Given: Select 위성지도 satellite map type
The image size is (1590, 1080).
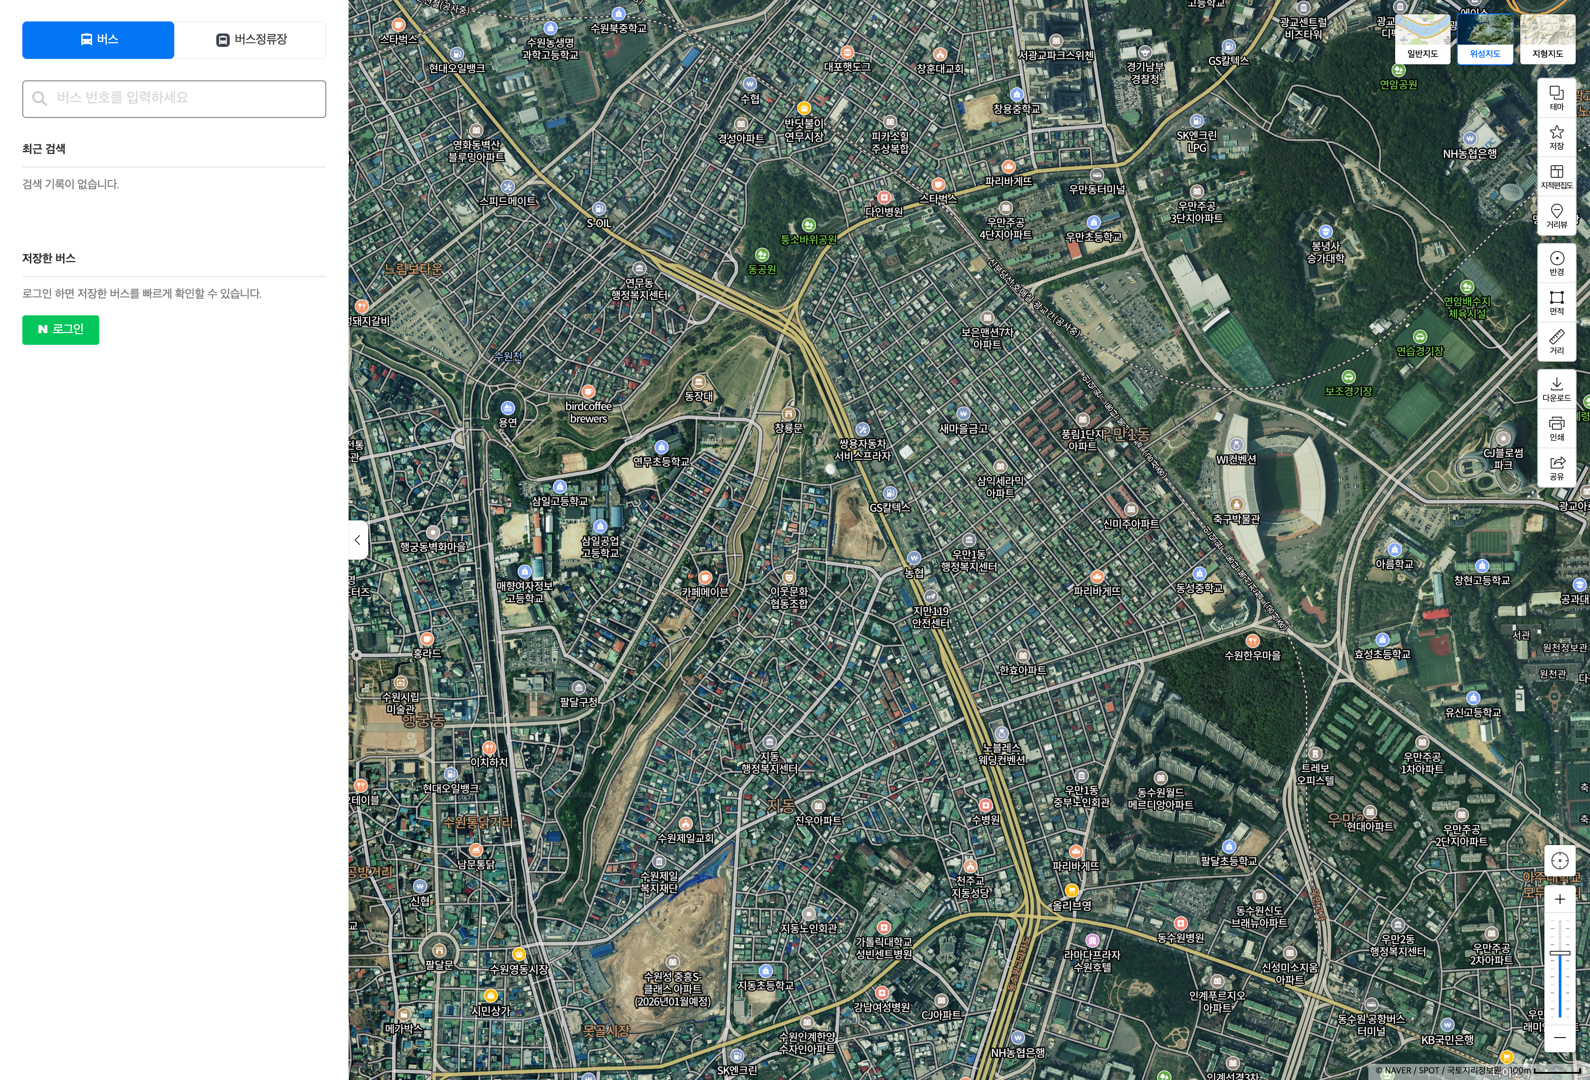Looking at the screenshot, I should point(1485,38).
